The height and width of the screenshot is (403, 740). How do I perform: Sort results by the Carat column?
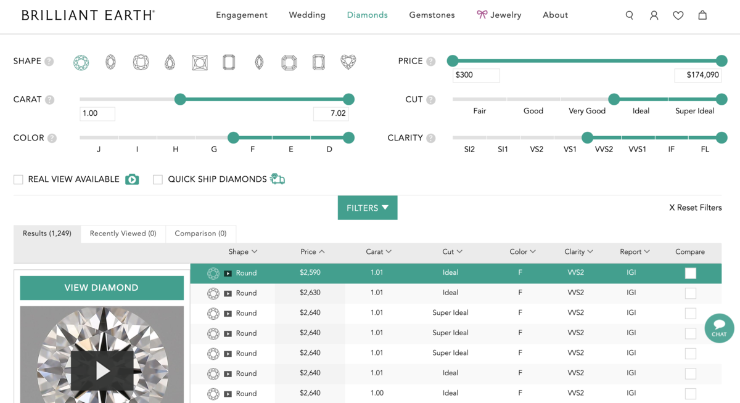pos(379,252)
